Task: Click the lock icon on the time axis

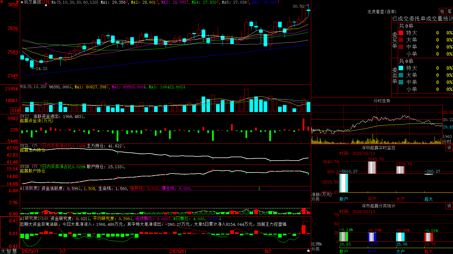Action: 309,251
